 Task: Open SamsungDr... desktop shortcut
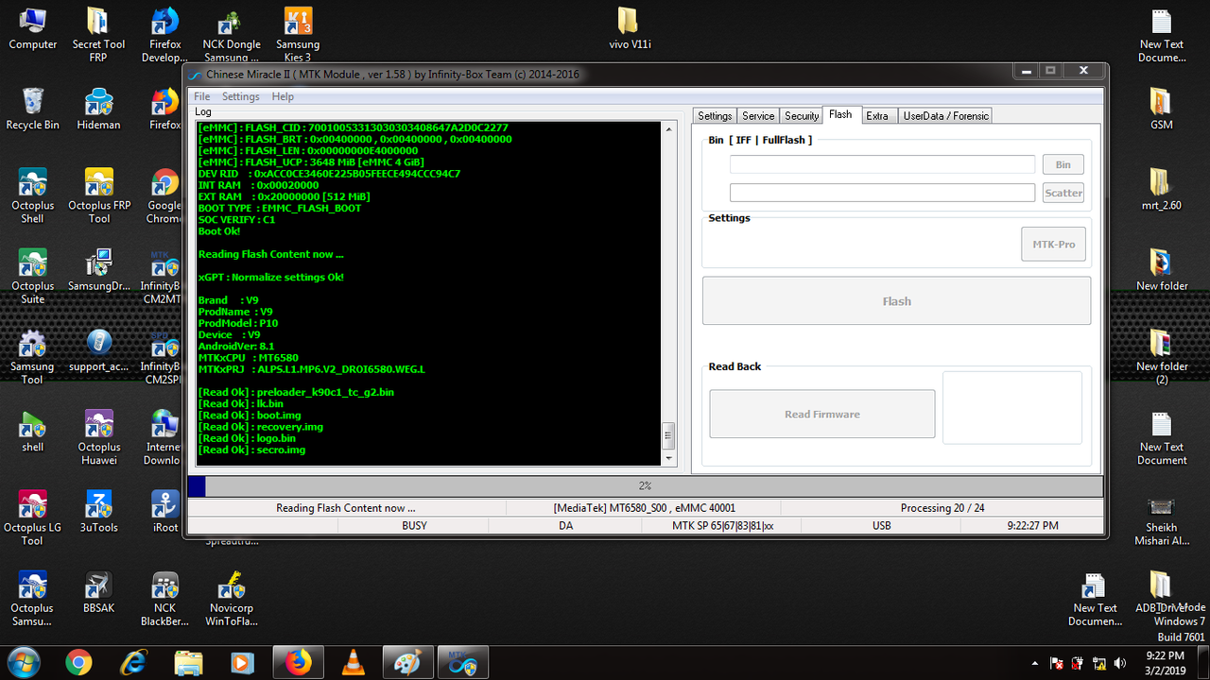tap(98, 270)
